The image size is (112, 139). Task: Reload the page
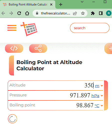pyautogui.click(x=19, y=13)
